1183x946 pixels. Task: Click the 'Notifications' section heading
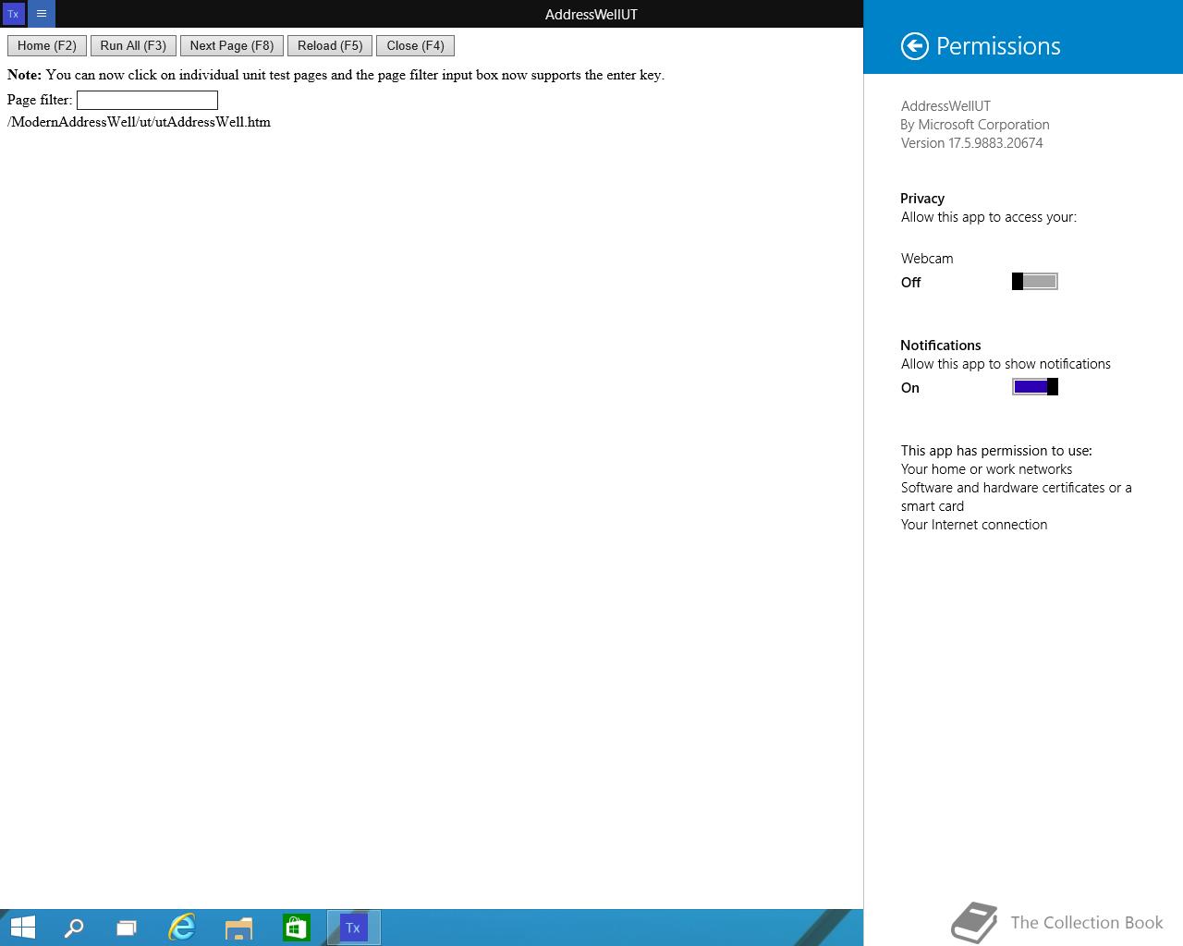(x=941, y=346)
